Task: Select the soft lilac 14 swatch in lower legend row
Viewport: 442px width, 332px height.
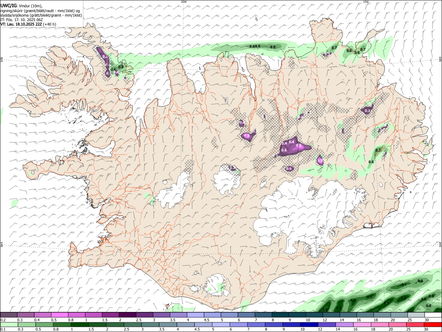Action: click(345, 324)
